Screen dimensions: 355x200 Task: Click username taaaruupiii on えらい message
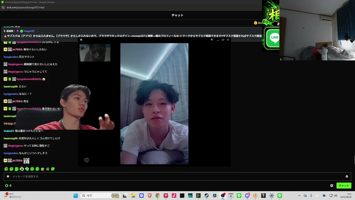pos(11,86)
